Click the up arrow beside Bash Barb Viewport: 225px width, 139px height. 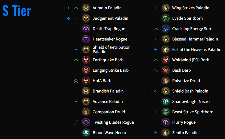pyautogui.click(x=156, y=70)
